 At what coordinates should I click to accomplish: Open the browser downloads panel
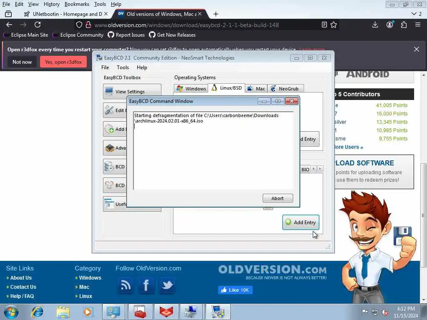click(375, 25)
